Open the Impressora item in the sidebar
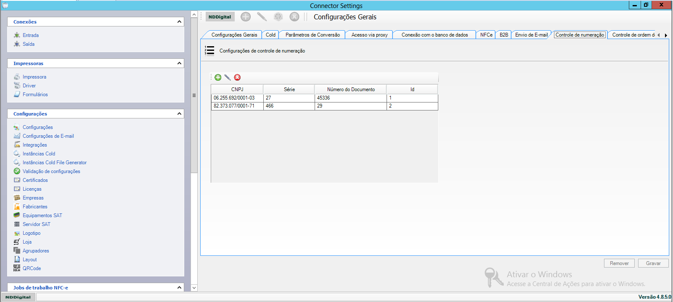Screen dimensions: 673x302 [x=34, y=77]
